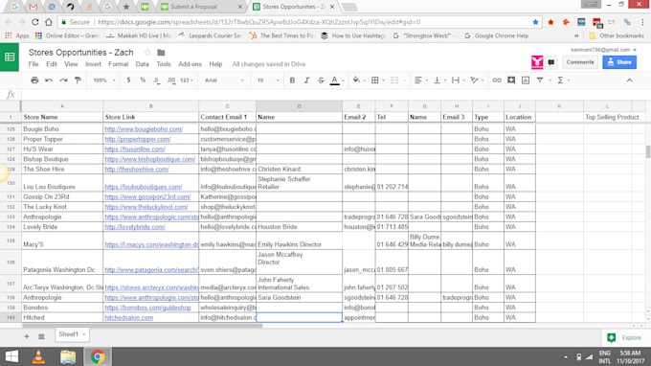Viewport: 651px width, 366px height.
Task: Open the 123 number format dropdown
Action: [187, 80]
